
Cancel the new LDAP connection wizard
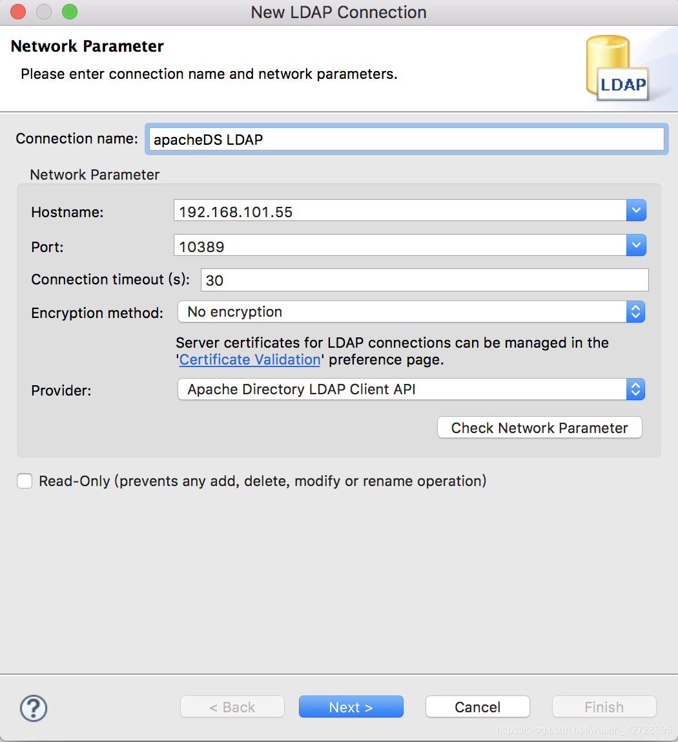pos(477,706)
